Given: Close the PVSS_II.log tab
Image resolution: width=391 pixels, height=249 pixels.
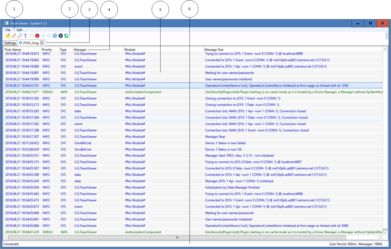Looking at the screenshot, I should [42, 43].
